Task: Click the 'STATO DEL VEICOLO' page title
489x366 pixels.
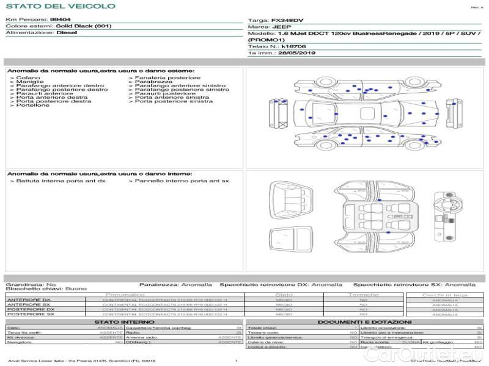Action: tap(61, 6)
